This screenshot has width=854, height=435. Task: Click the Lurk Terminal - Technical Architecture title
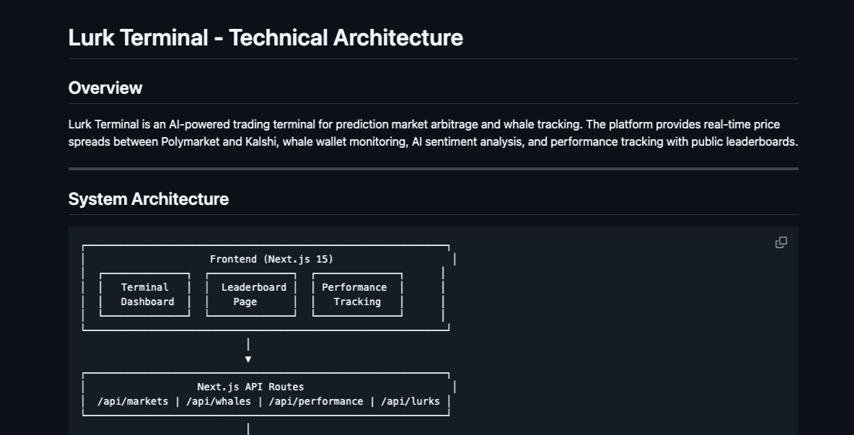265,38
